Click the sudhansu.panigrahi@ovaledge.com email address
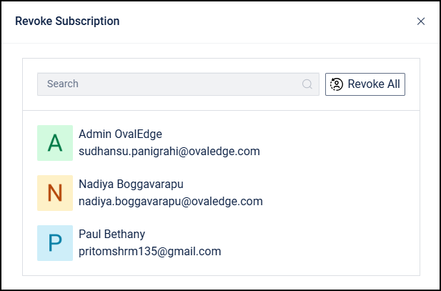The image size is (441, 291). pyautogui.click(x=169, y=151)
